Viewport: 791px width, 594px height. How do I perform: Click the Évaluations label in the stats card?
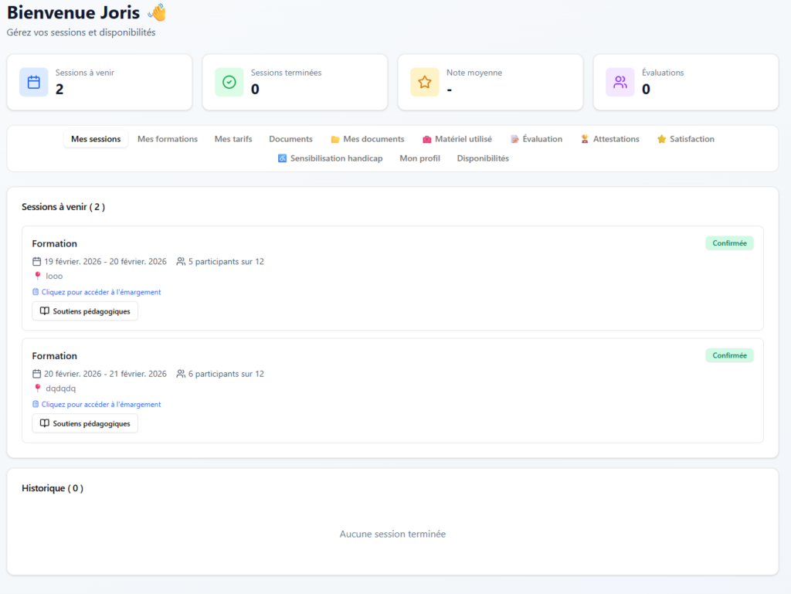pos(663,73)
